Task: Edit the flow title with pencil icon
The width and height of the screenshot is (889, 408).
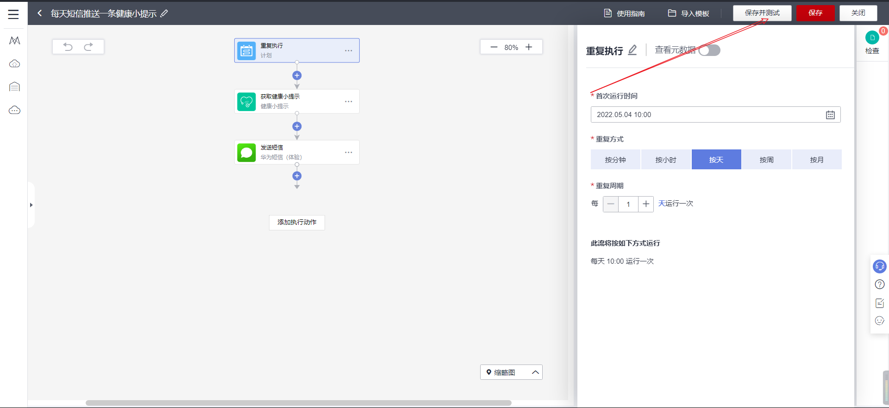Action: (164, 13)
